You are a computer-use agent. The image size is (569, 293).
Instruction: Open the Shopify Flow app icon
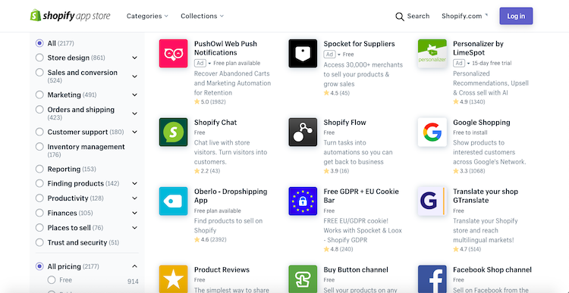[303, 132]
